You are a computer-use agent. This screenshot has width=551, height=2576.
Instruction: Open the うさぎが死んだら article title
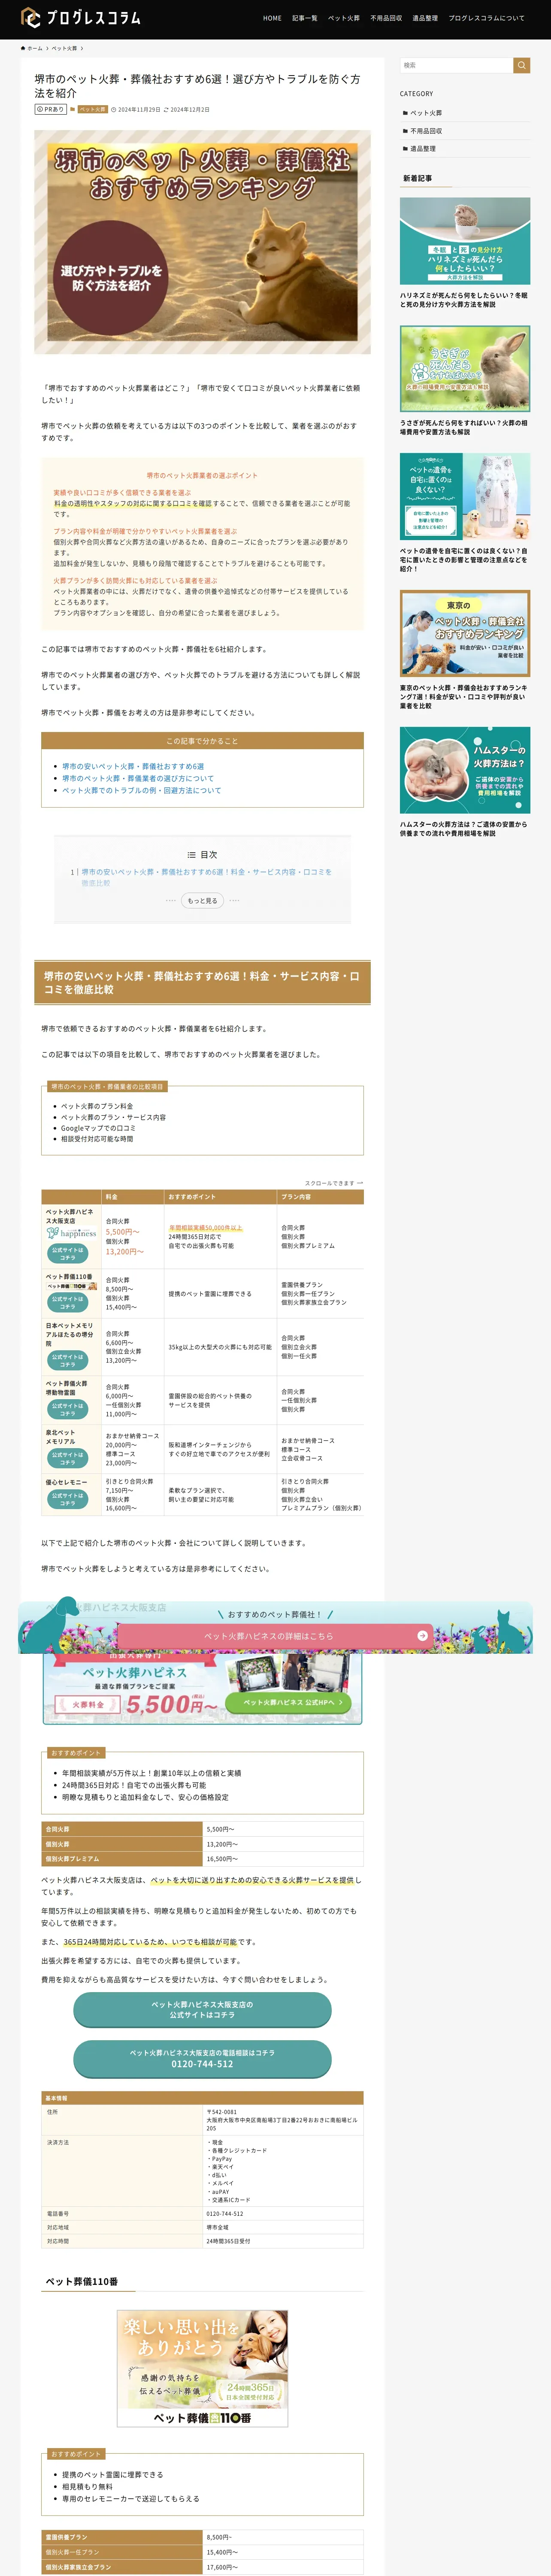tap(464, 428)
